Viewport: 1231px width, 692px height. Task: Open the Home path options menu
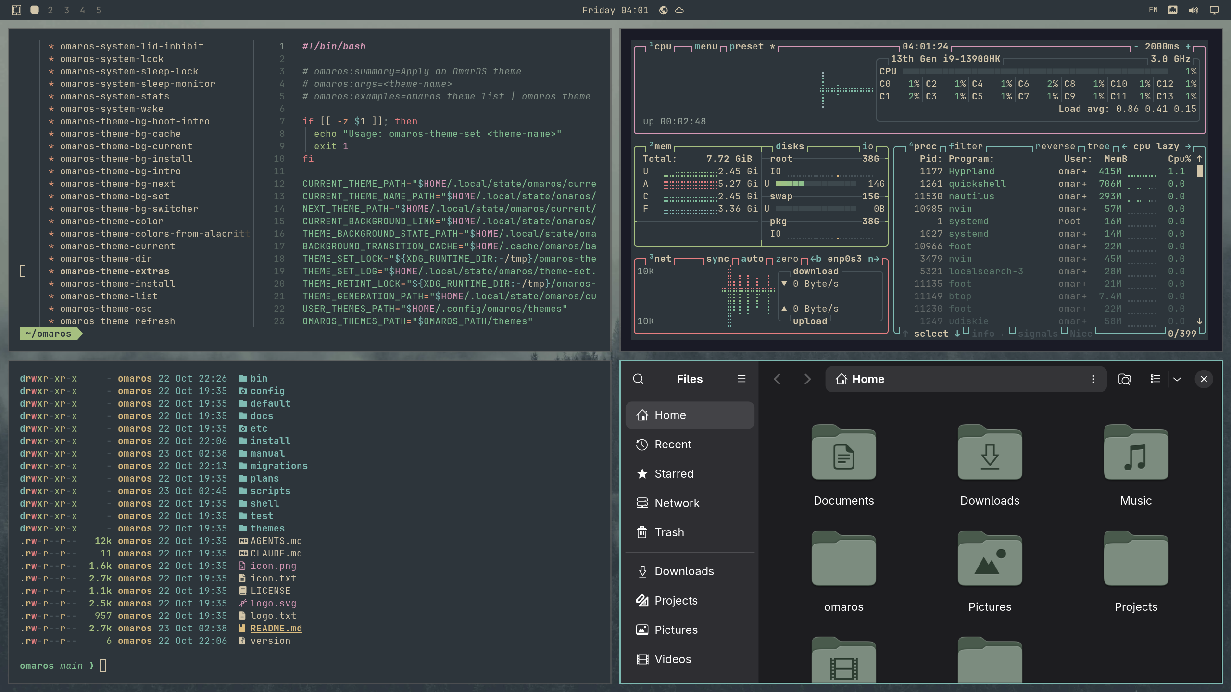coord(1093,379)
